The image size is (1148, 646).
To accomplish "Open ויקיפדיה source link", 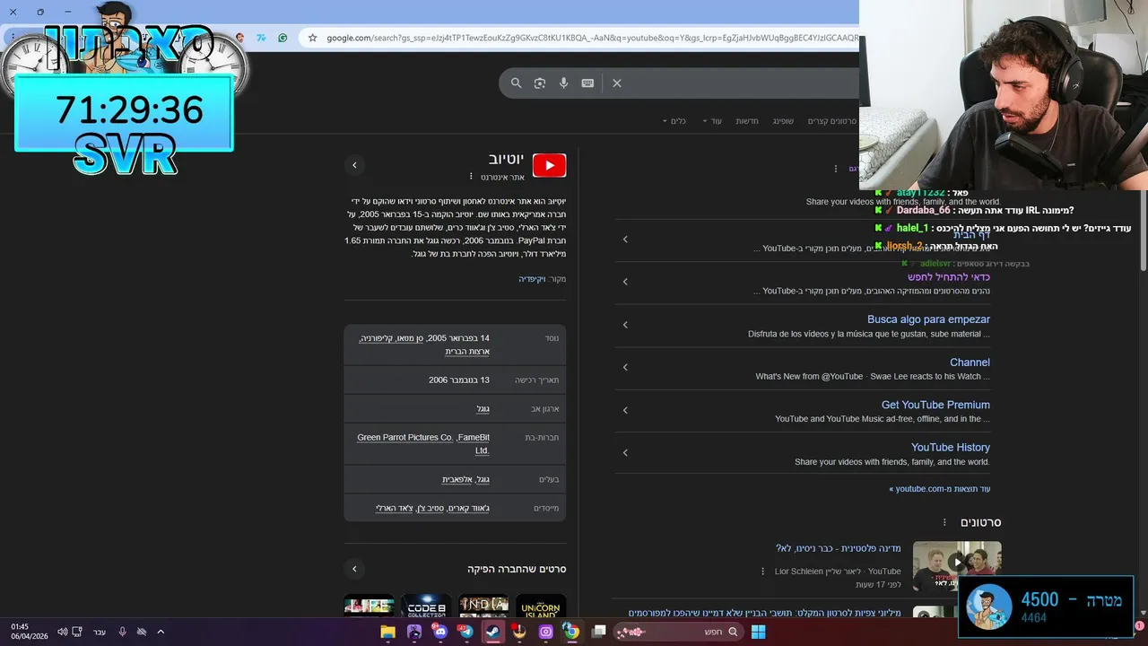I will [x=532, y=279].
